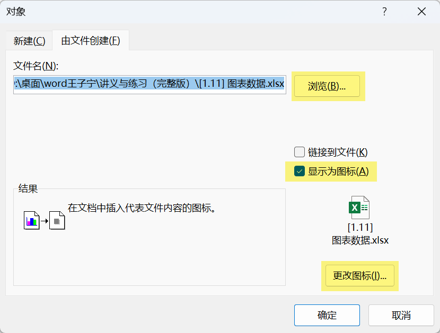Click the 文件名 path input field

(x=149, y=84)
